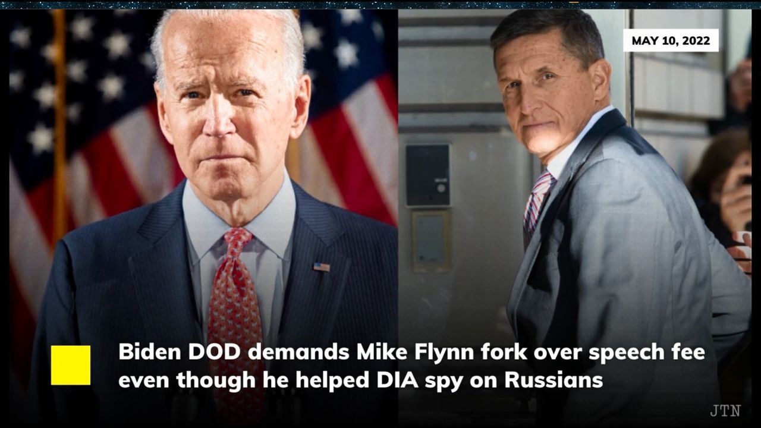The image size is (761, 428).
Task: Click the American flag lapel pin
Action: tap(321, 267)
